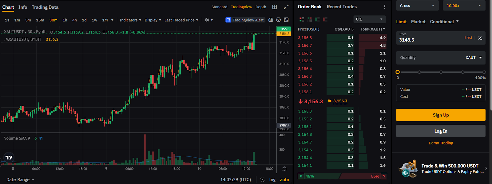Select the 1h timeframe
Image resolution: width=492 pixels, height=184 pixels.
(x=65, y=20)
